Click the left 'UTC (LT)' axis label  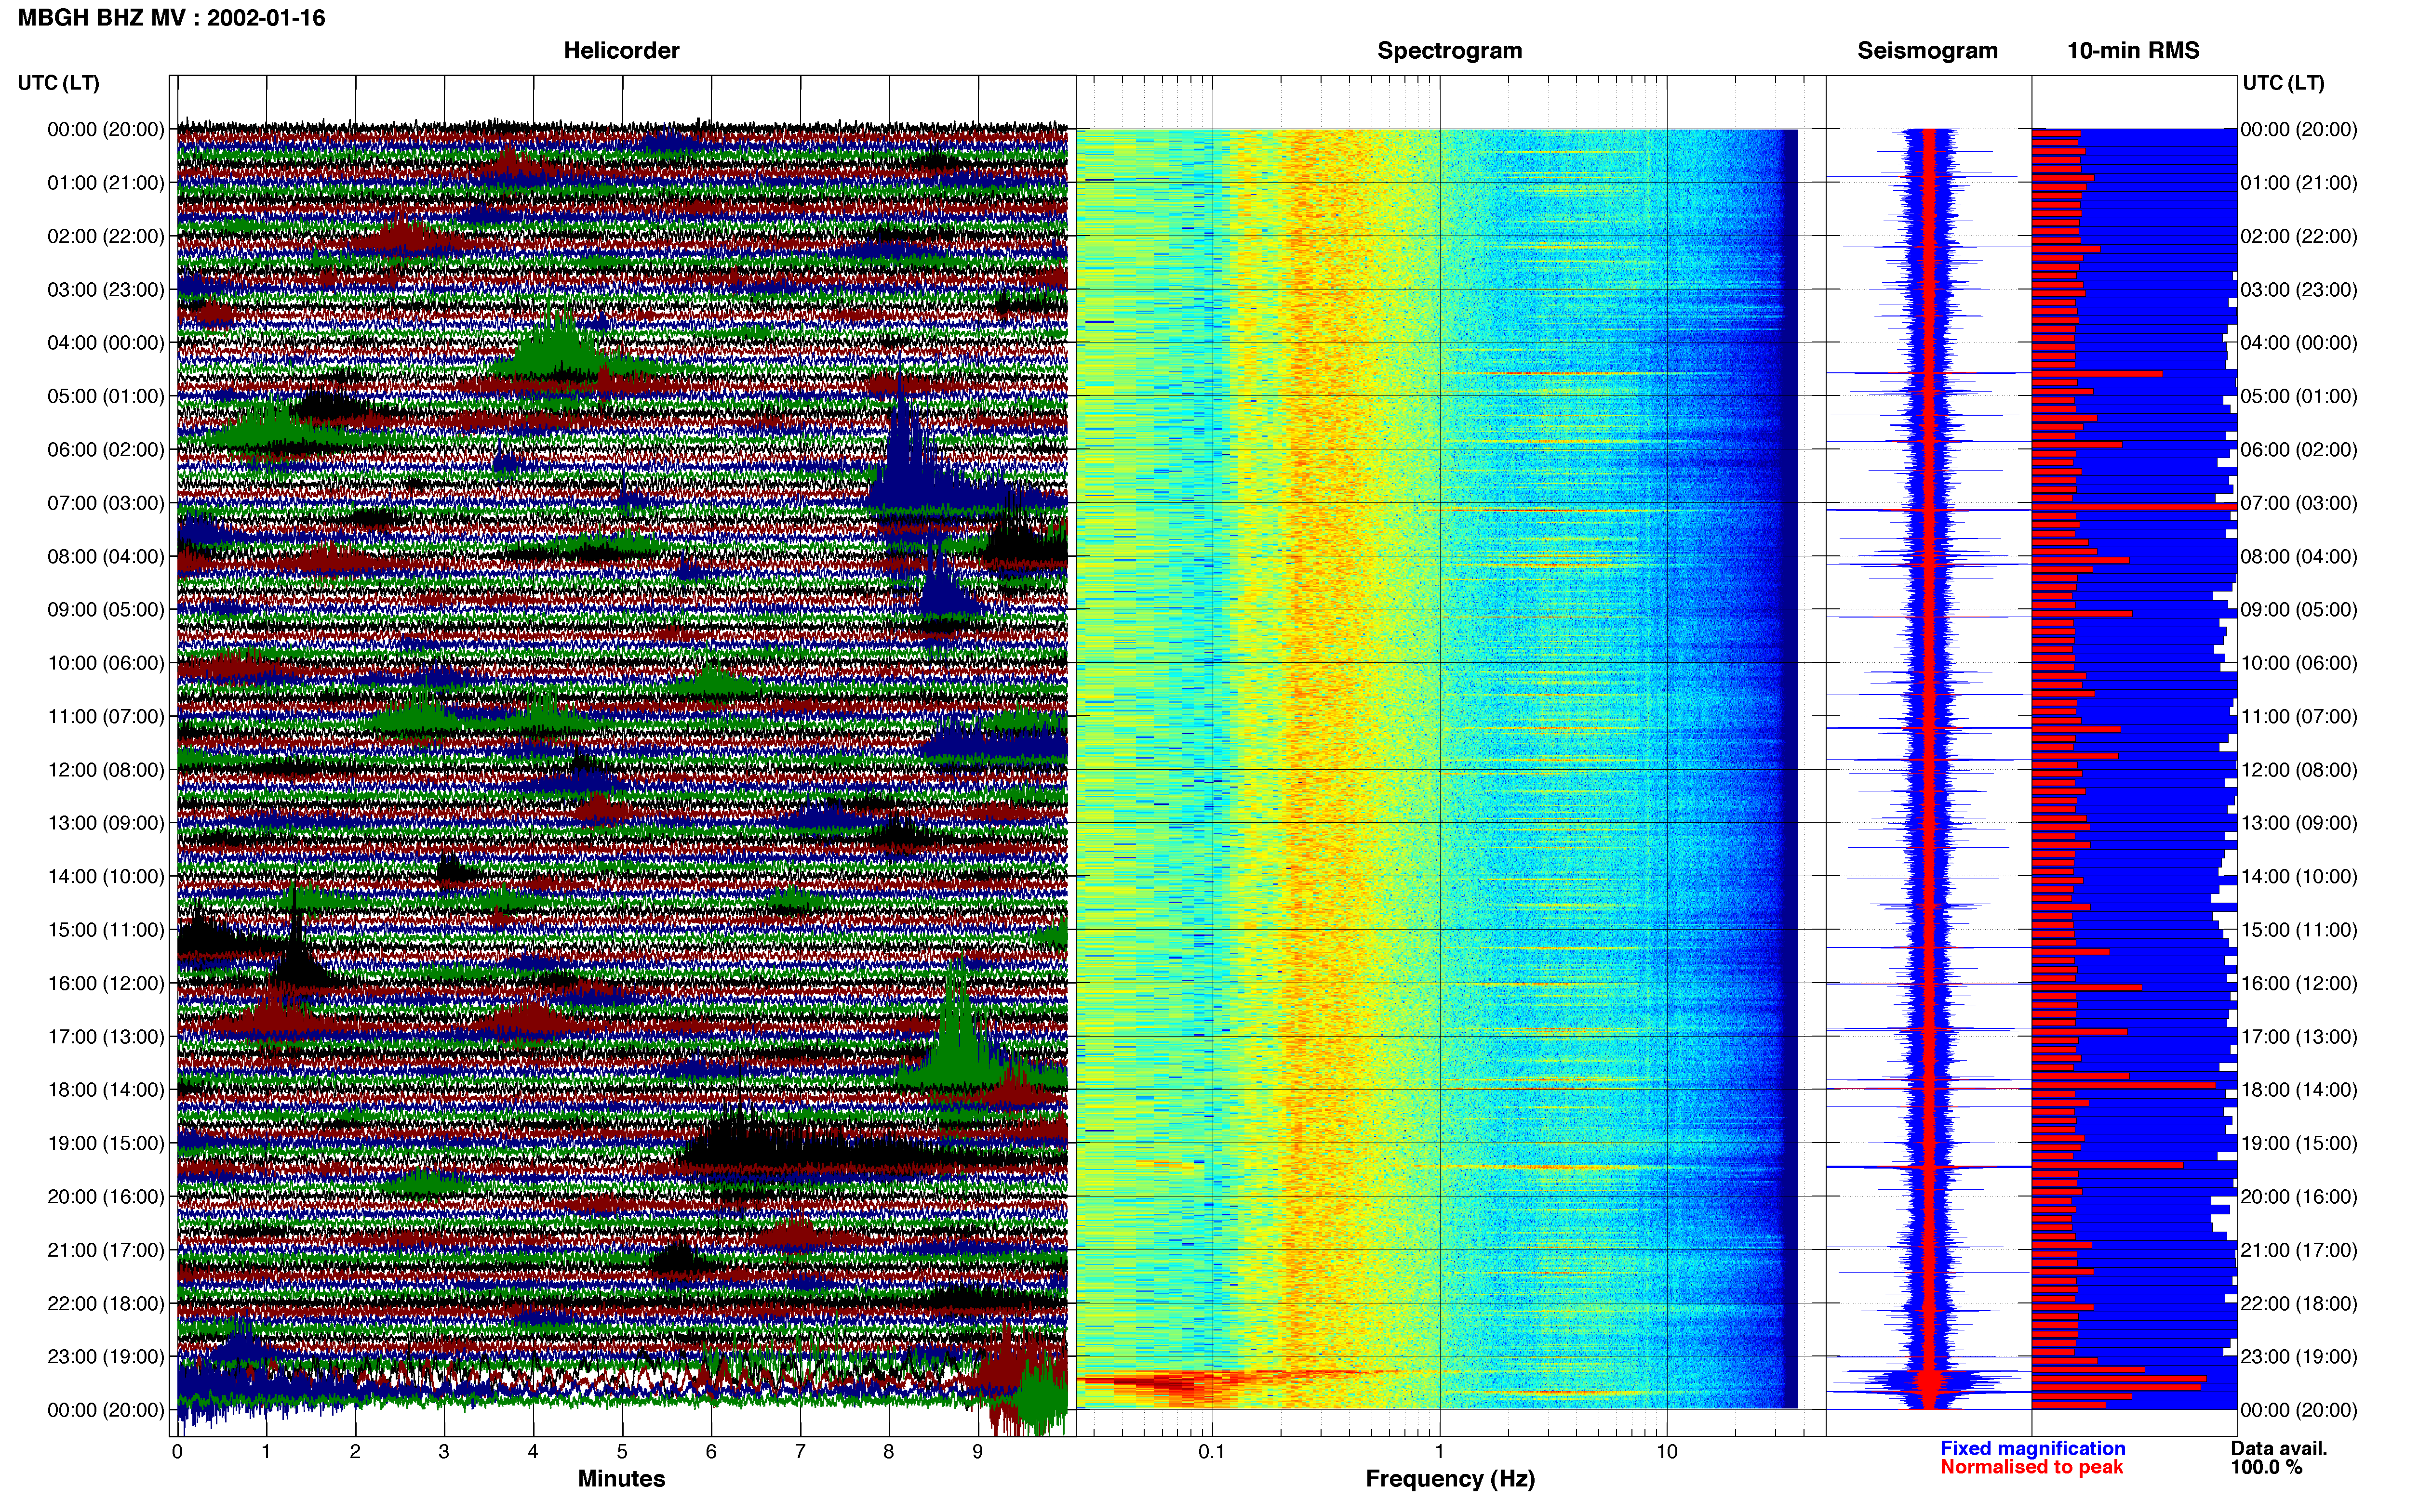pos(58,83)
